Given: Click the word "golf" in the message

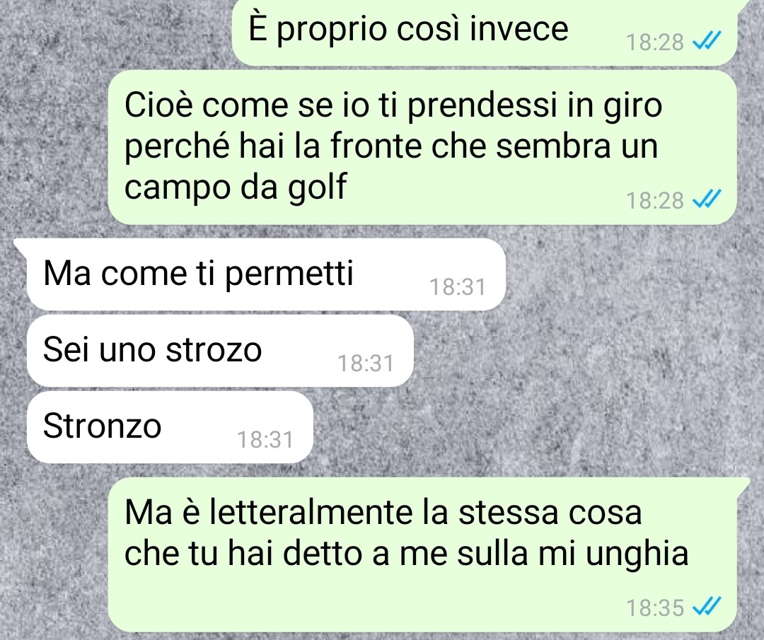Looking at the screenshot, I should pos(317,187).
